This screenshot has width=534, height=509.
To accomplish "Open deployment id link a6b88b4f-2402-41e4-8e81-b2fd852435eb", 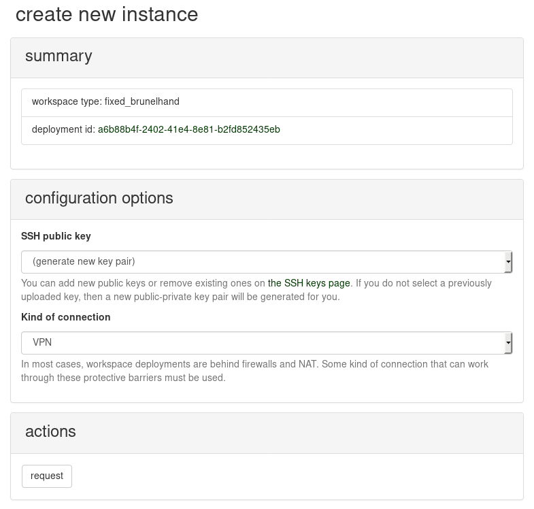I will (x=189, y=129).
